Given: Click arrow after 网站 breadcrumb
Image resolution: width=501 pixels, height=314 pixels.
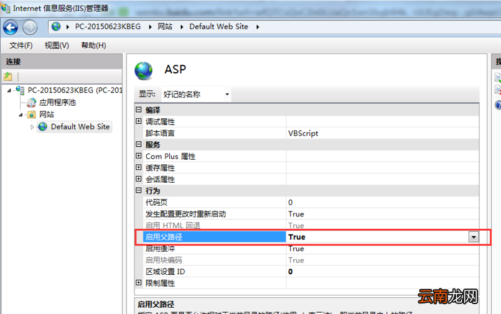Looking at the screenshot, I should pos(182,27).
